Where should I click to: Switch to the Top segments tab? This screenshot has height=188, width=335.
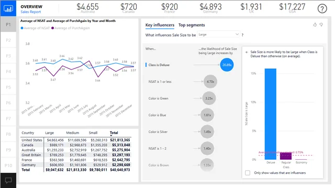point(192,25)
